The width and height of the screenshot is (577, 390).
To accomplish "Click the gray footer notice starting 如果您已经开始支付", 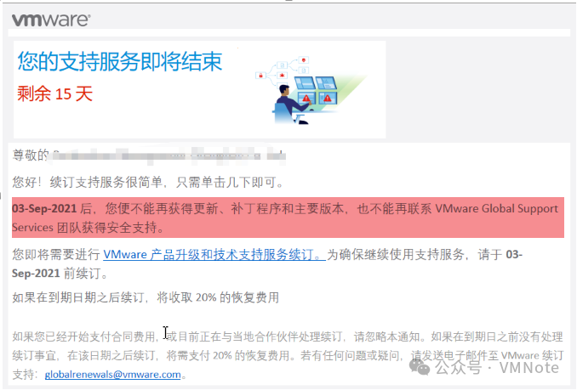I will pyautogui.click(x=288, y=355).
